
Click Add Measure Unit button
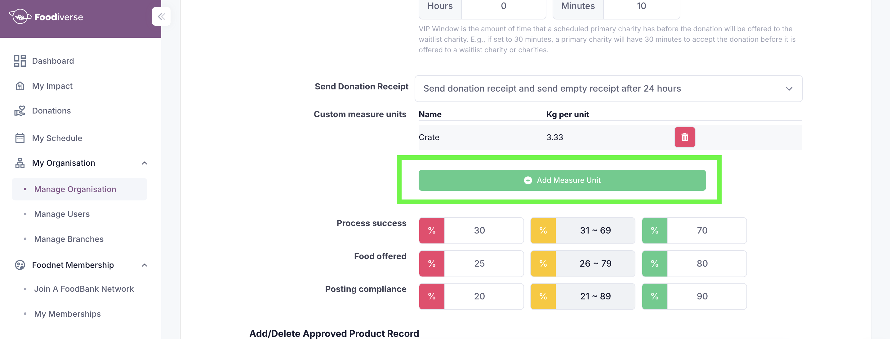point(562,180)
